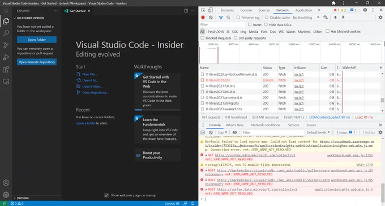Open the Manage gear in activity bar

click(6, 195)
